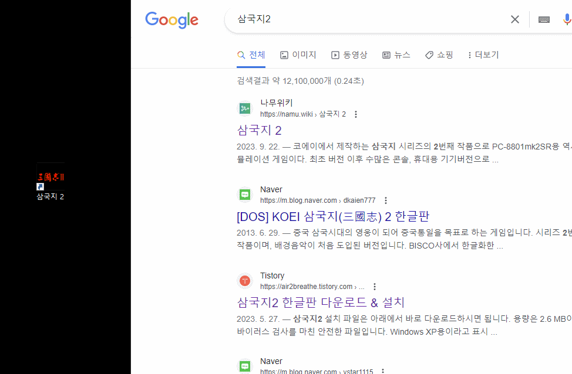This screenshot has height=374, width=572.
Task: Open options menu for the 나무위키 result
Action: coord(355,114)
